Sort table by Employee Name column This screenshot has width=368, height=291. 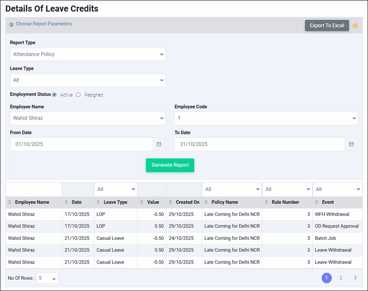pos(32,202)
